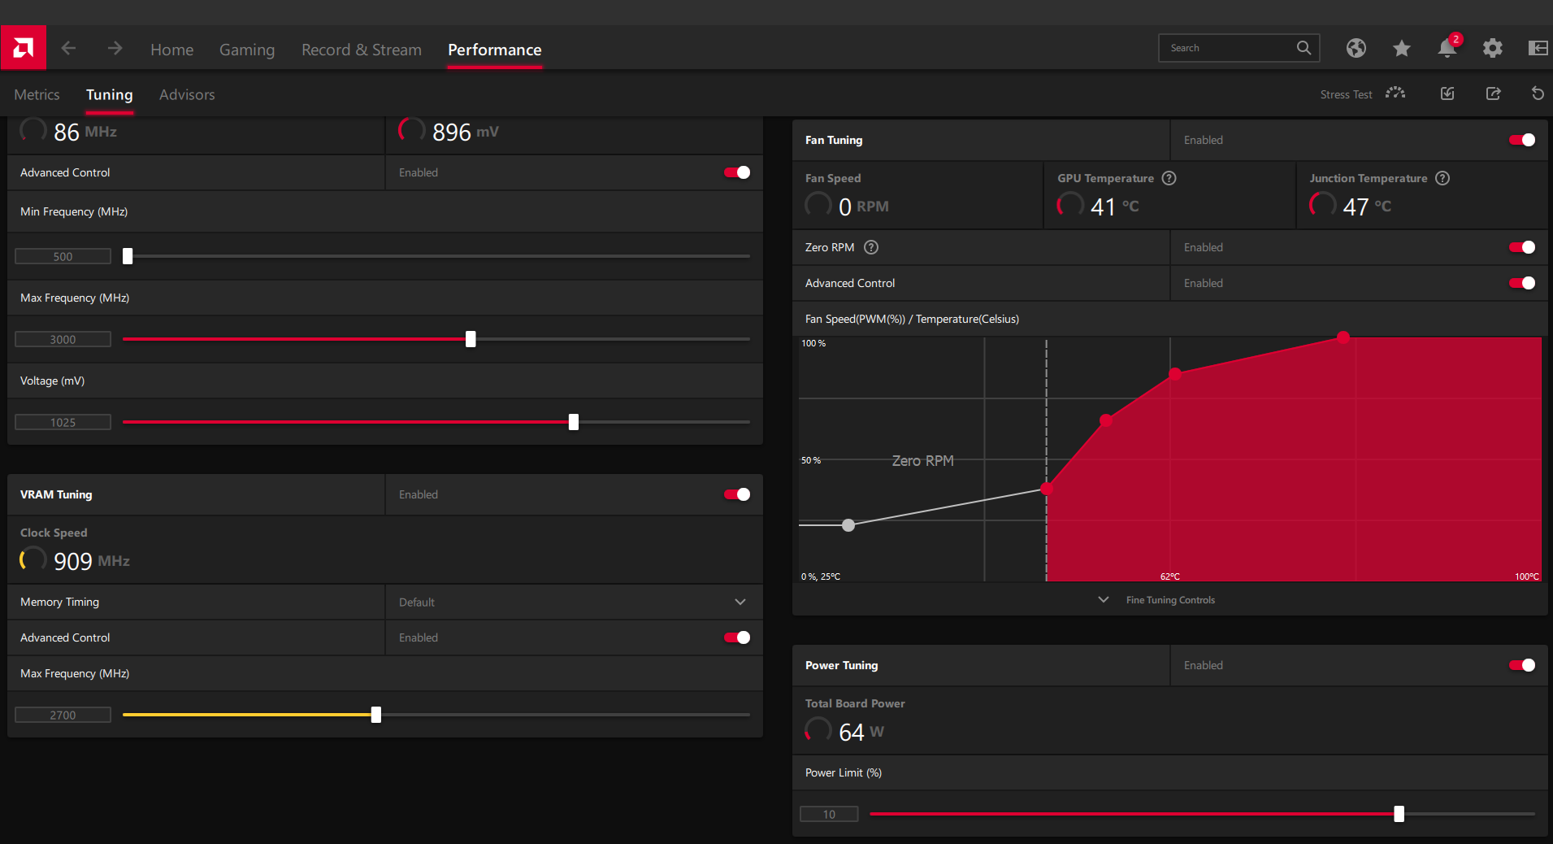Click the Min Frequency slider handle

[128, 256]
